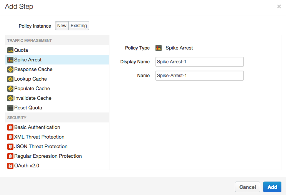Click the Lookup Cache policy icon
286x195 pixels.
(x=10, y=79)
